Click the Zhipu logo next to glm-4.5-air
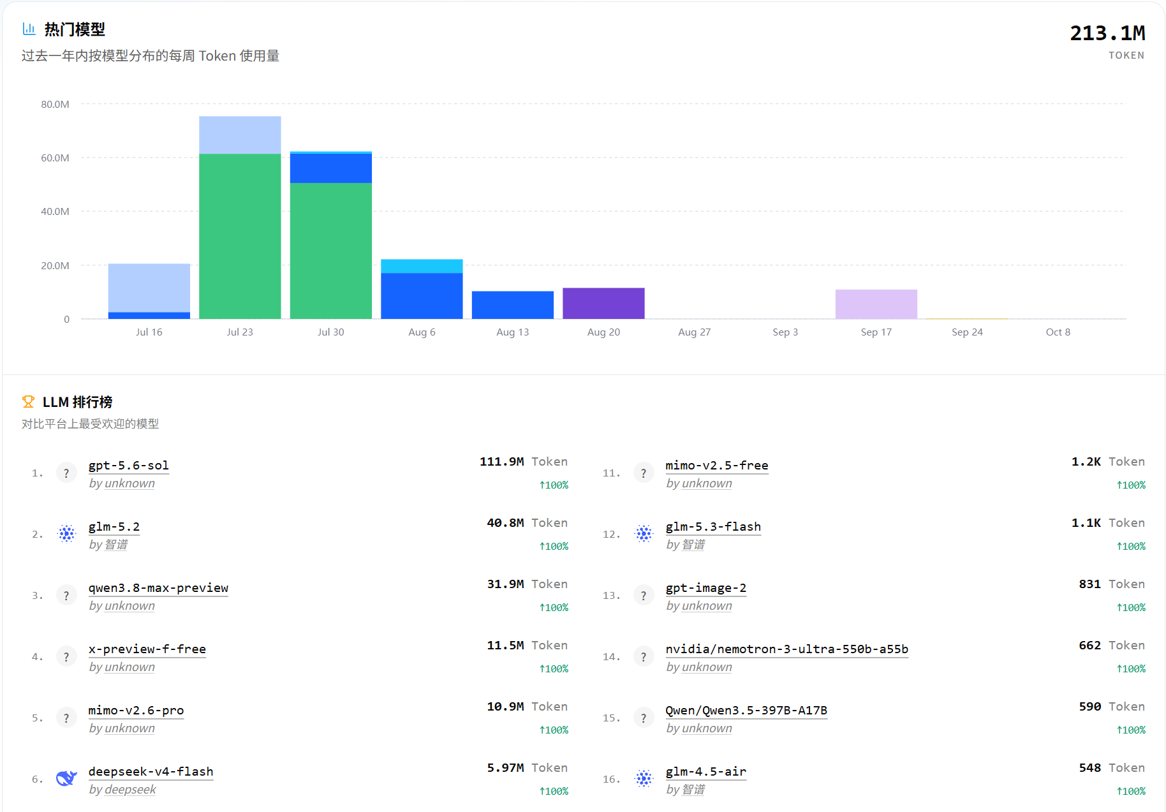 point(644,779)
